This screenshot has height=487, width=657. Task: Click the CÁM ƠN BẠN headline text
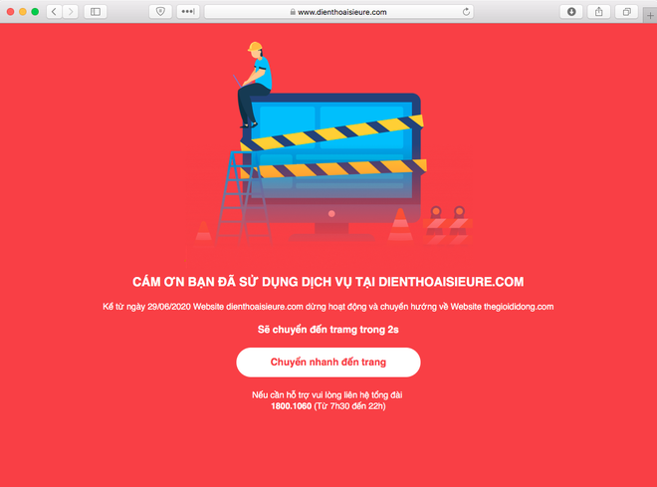(328, 282)
